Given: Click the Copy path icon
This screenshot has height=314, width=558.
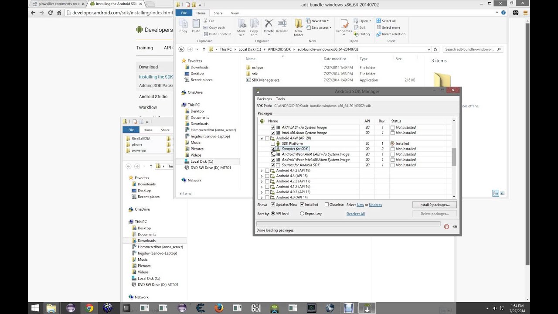Looking at the screenshot, I should [x=206, y=27].
